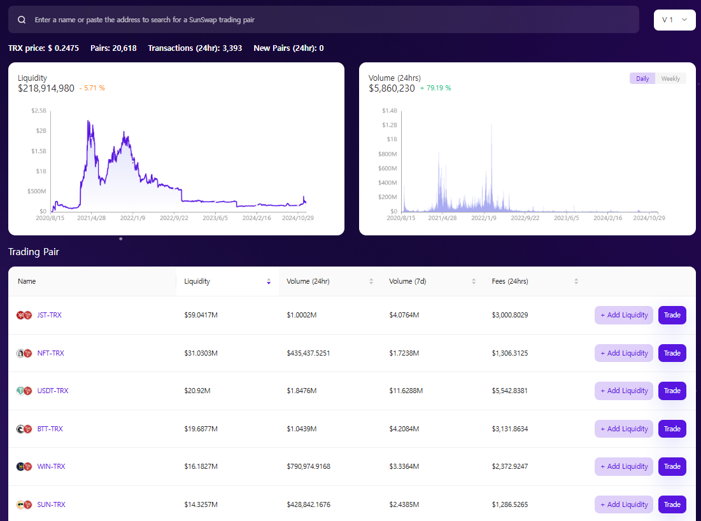Open the BTT-TRX pair link
701x521 pixels.
pyautogui.click(x=50, y=429)
